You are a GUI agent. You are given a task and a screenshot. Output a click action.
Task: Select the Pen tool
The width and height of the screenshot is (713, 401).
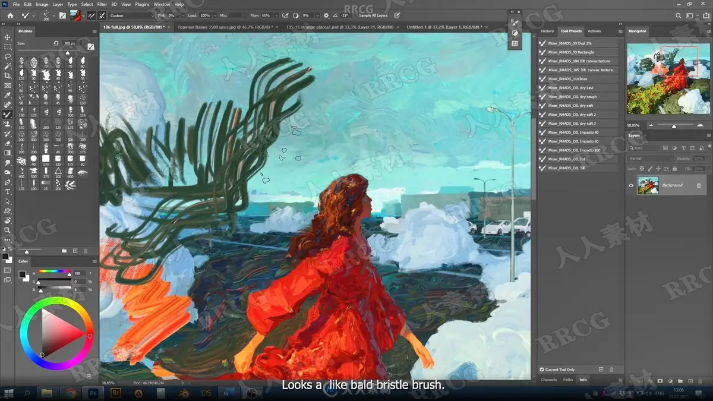(8, 182)
